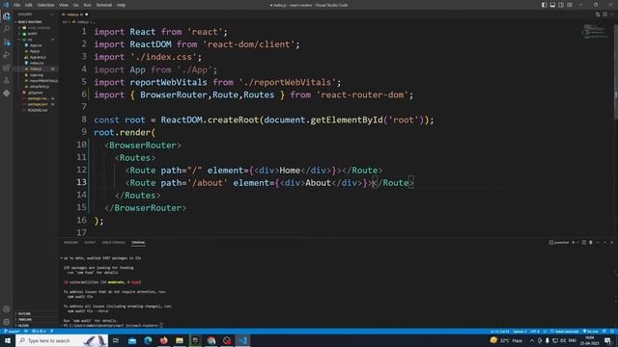Open Customize Layout button
The image size is (618, 347).
pyautogui.click(x=570, y=5)
